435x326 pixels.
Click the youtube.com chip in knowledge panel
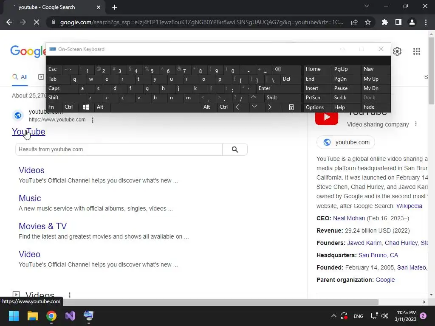click(x=346, y=142)
